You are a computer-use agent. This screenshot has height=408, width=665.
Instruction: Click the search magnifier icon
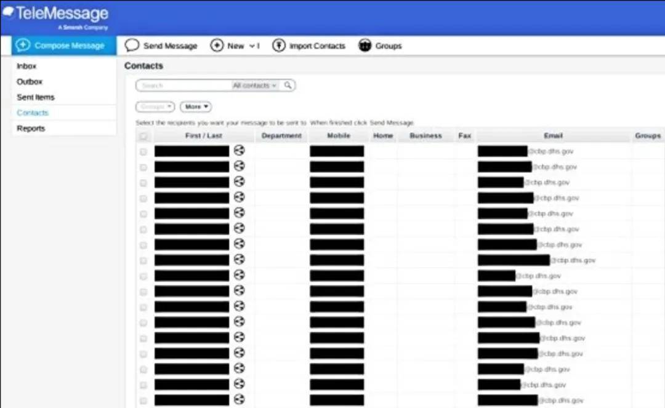tap(288, 85)
